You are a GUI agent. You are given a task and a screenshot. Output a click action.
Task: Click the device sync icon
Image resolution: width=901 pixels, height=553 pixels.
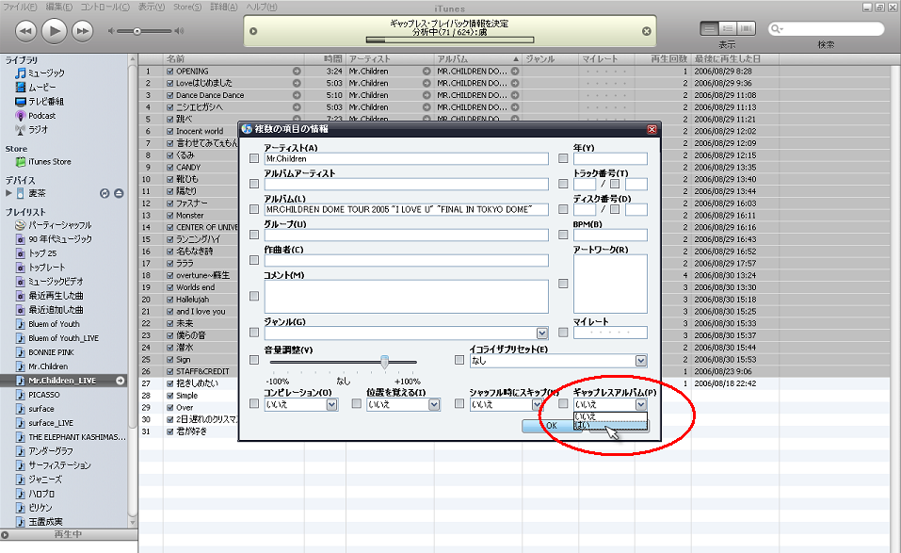pyautogui.click(x=105, y=194)
